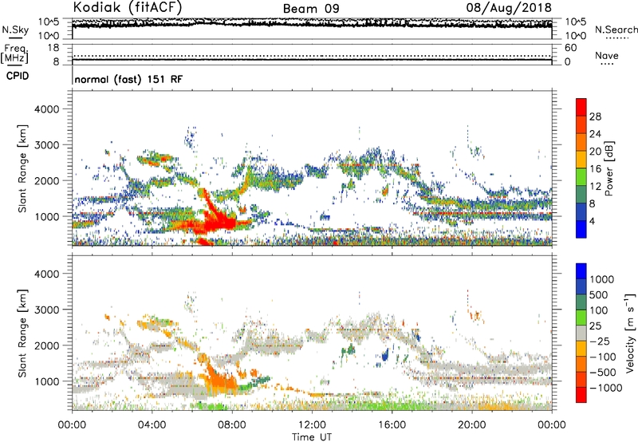The height and width of the screenshot is (442, 638).
Task: Select the 'Beam 09' heading
Action: point(311,9)
